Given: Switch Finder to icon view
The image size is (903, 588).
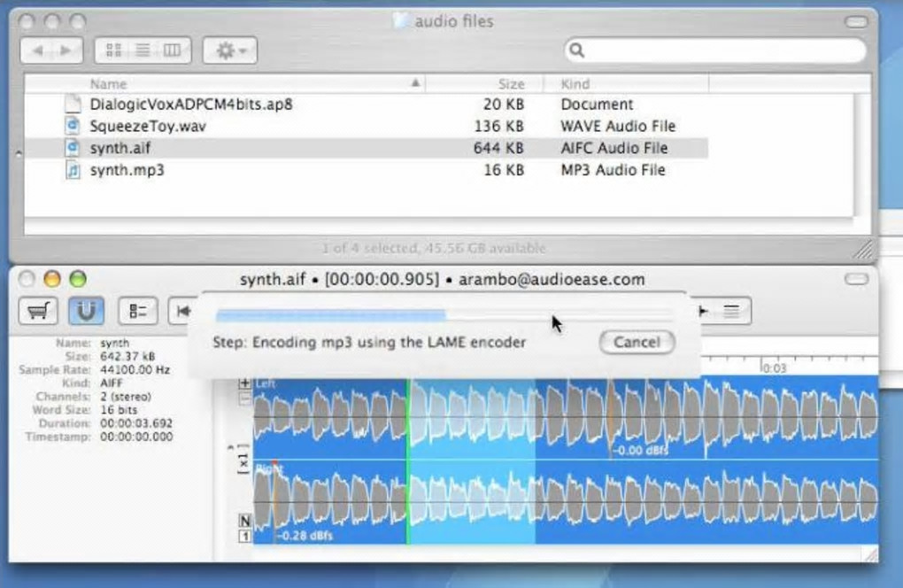Looking at the screenshot, I should [x=113, y=50].
